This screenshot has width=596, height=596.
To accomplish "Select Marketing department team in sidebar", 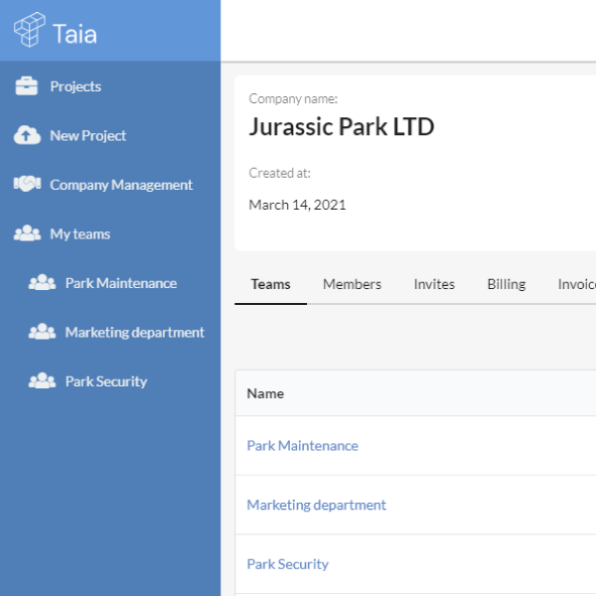I will click(135, 333).
